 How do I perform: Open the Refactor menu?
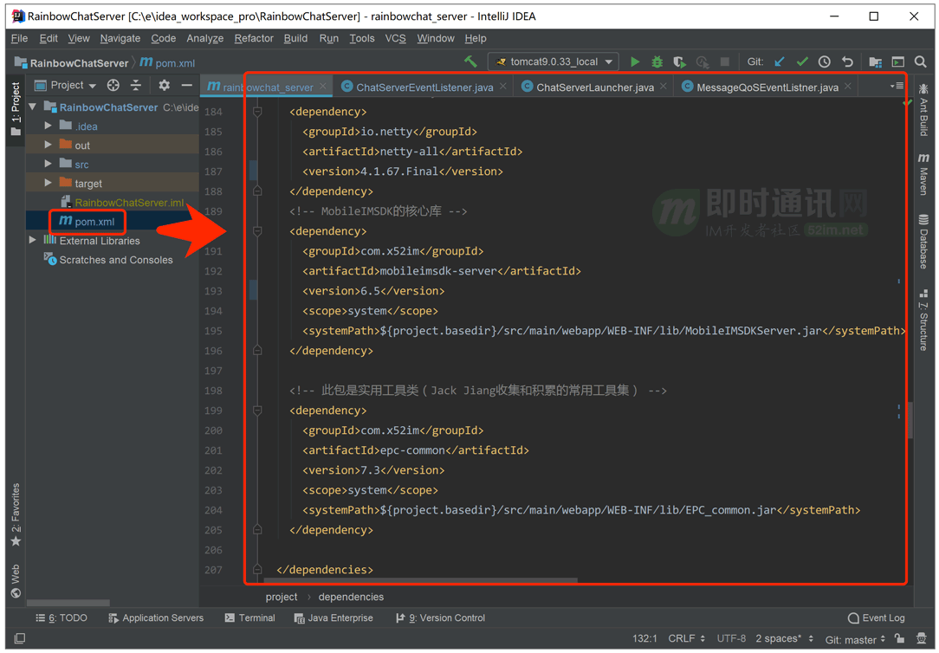(x=253, y=38)
